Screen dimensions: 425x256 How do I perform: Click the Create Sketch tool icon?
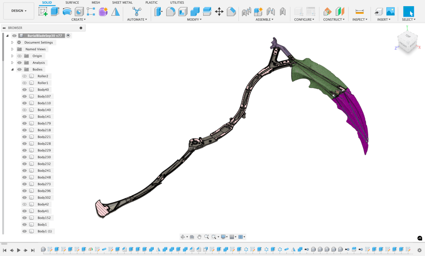[43, 12]
